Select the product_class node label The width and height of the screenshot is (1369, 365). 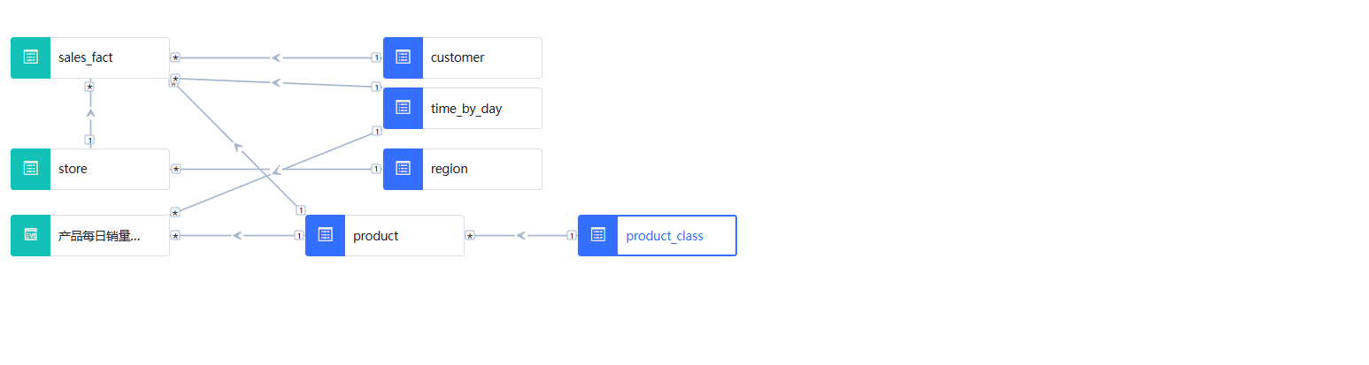point(665,236)
